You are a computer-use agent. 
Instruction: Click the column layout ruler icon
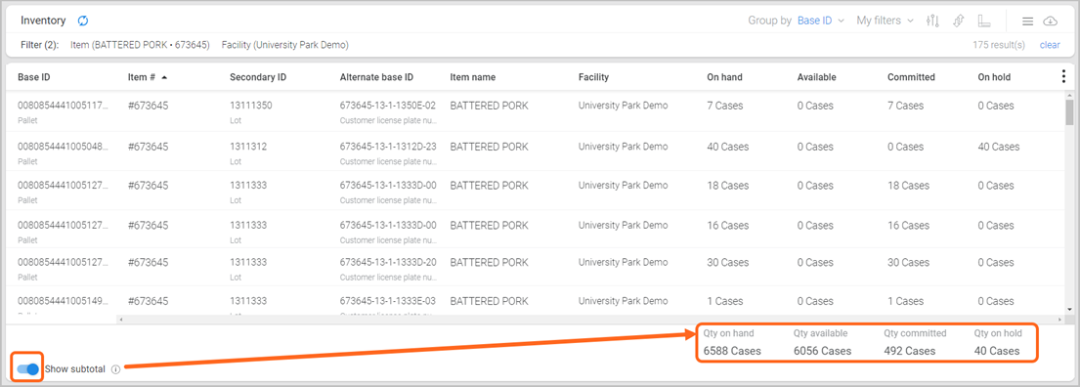click(x=983, y=21)
